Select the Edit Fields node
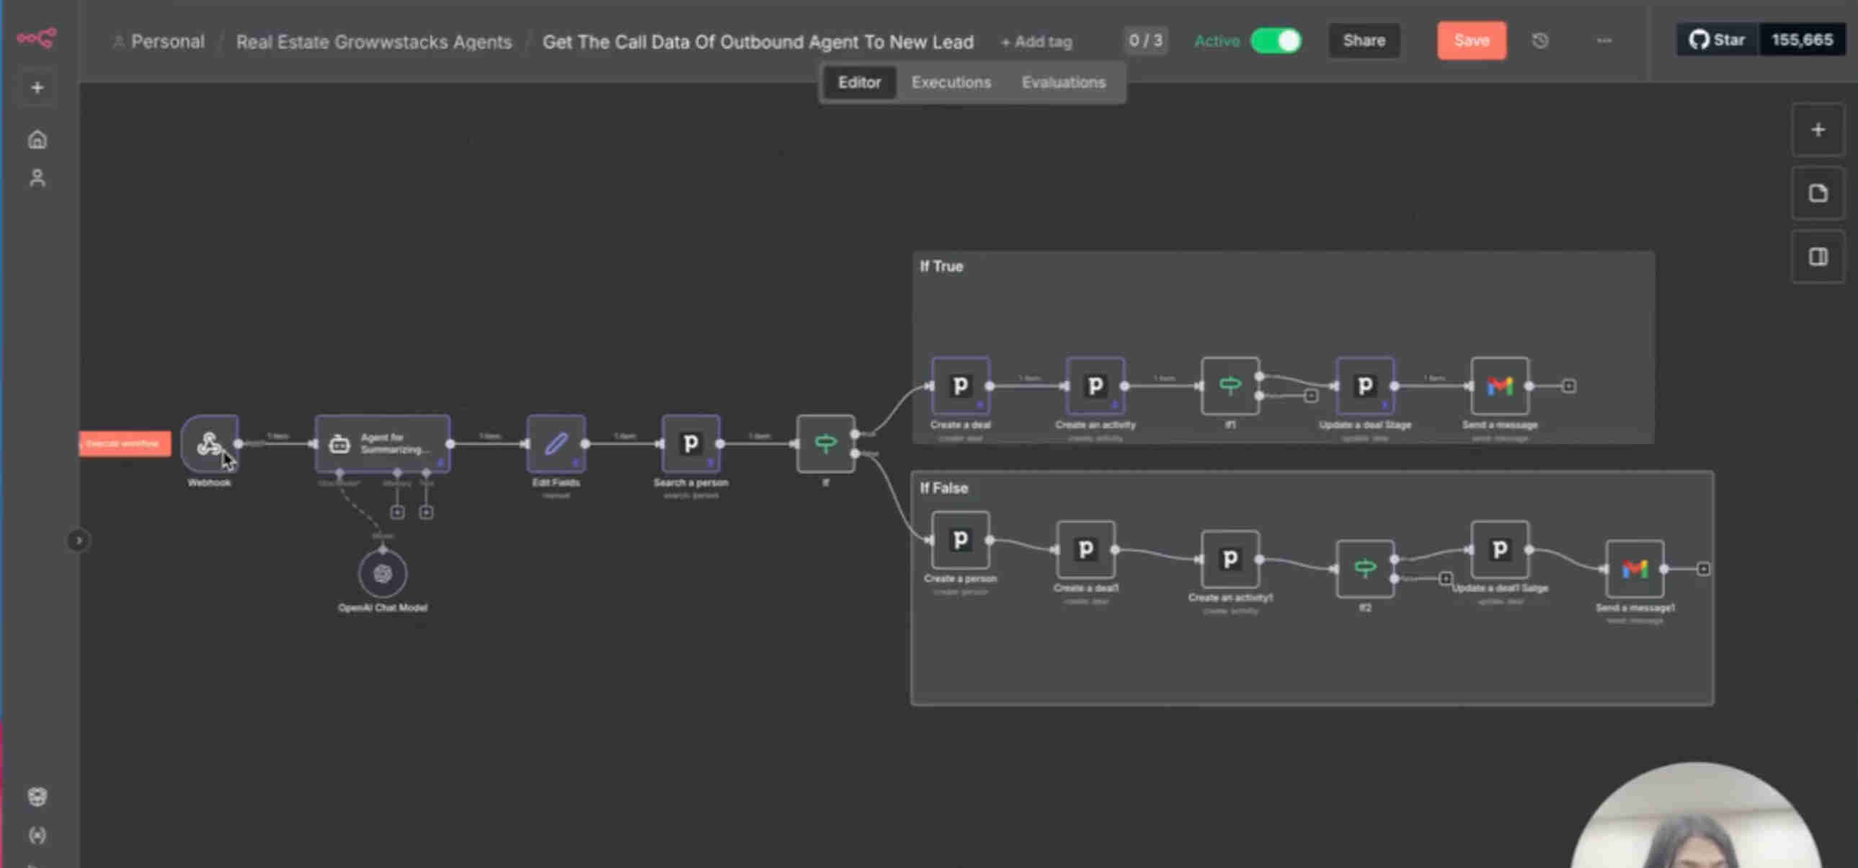Screen dimensions: 1858x868 (x=556, y=444)
